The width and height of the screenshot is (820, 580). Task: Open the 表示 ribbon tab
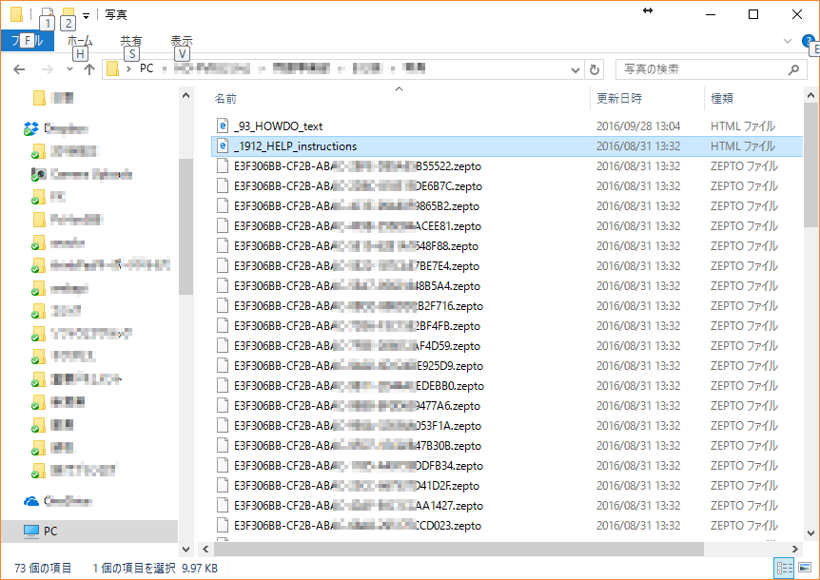pyautogui.click(x=181, y=41)
